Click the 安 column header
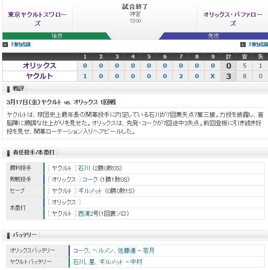Screen dimensions: 268x270 (x=244, y=56)
